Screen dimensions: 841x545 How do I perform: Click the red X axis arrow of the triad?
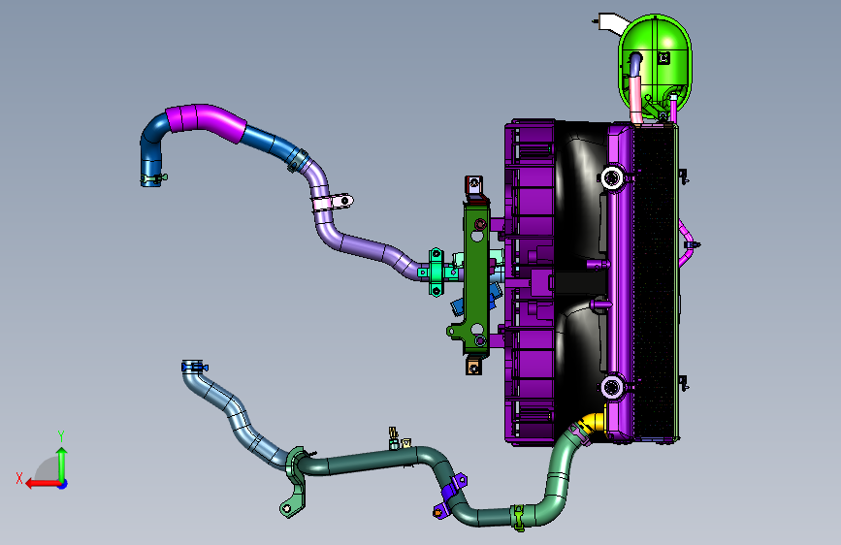point(43,484)
